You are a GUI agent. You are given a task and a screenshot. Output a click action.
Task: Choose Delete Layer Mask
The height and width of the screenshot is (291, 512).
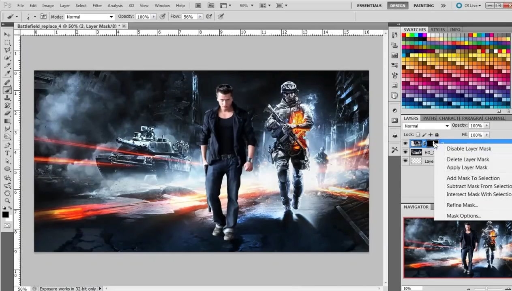click(x=468, y=159)
